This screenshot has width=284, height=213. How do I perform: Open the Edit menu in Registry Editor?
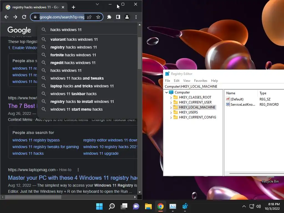[x=177, y=81]
